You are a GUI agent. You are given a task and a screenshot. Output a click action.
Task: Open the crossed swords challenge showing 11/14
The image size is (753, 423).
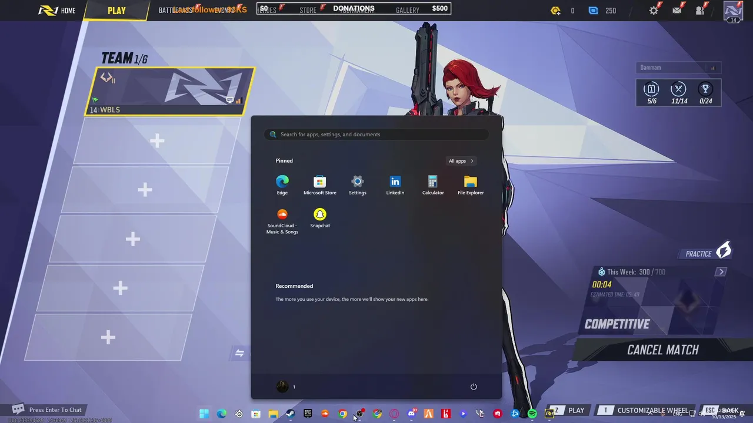click(x=679, y=93)
